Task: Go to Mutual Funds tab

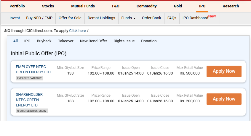Action: coord(83,6)
